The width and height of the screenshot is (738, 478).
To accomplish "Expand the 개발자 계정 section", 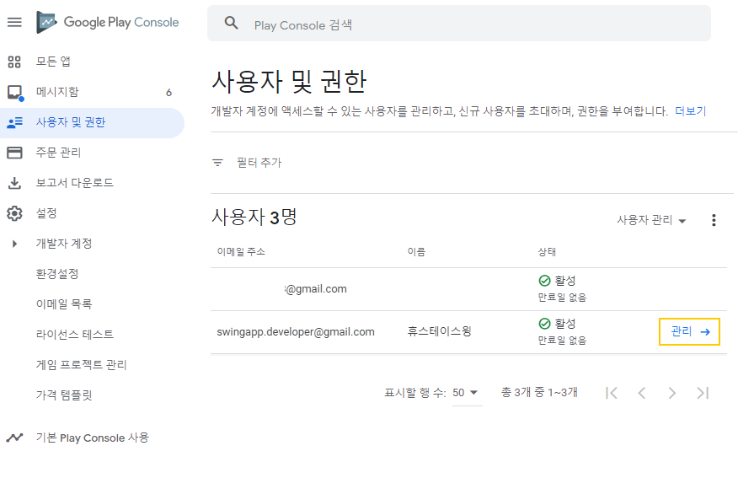I will pyautogui.click(x=14, y=244).
